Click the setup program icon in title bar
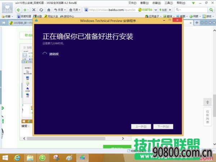Screen dimensions: 216x162 click(x=36, y=21)
